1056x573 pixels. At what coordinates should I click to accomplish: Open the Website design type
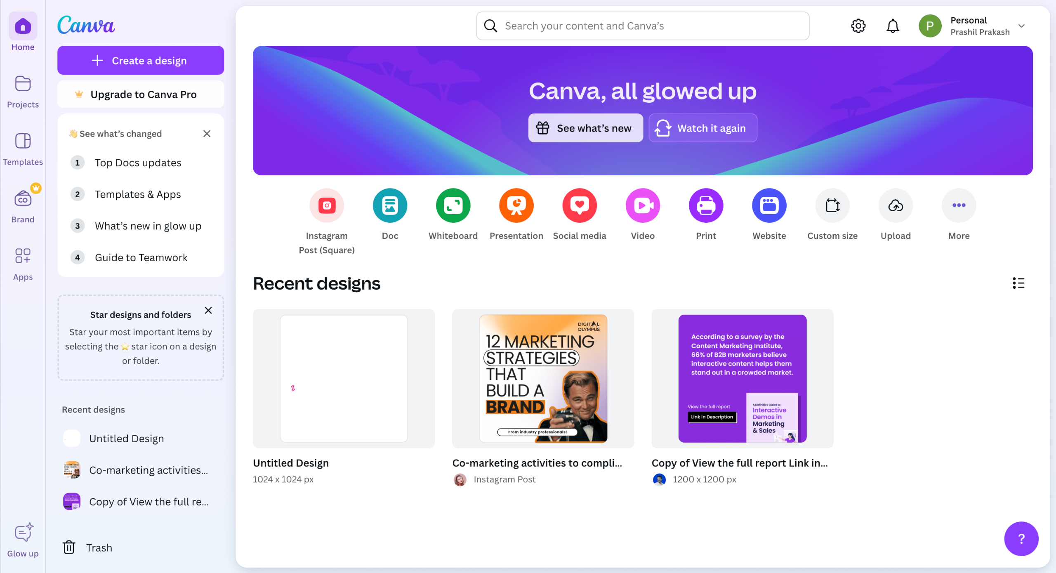(769, 205)
